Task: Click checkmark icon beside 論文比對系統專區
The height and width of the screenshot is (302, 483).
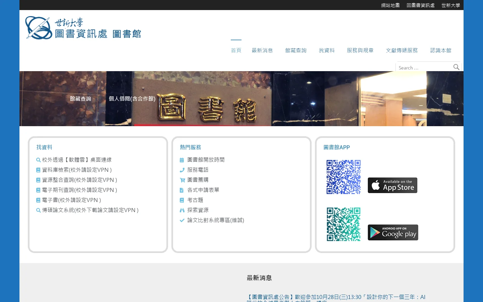Action: point(182,220)
